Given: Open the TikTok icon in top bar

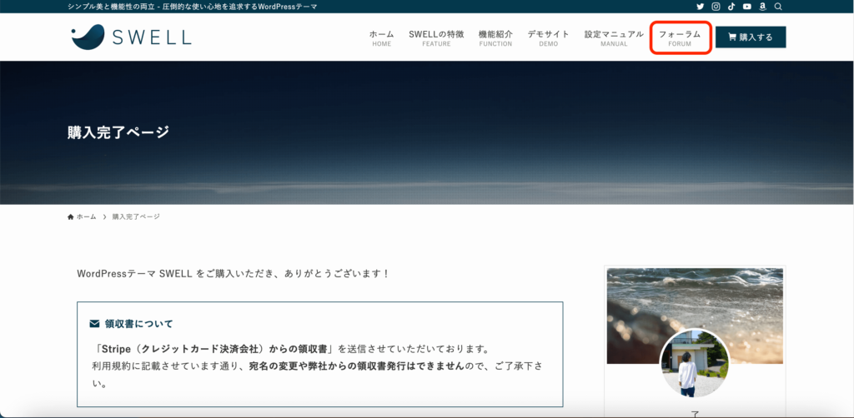Looking at the screenshot, I should coord(731,7).
